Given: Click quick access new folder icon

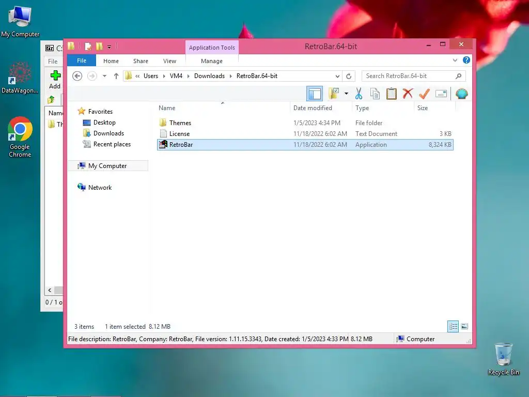Looking at the screenshot, I should coord(99,46).
